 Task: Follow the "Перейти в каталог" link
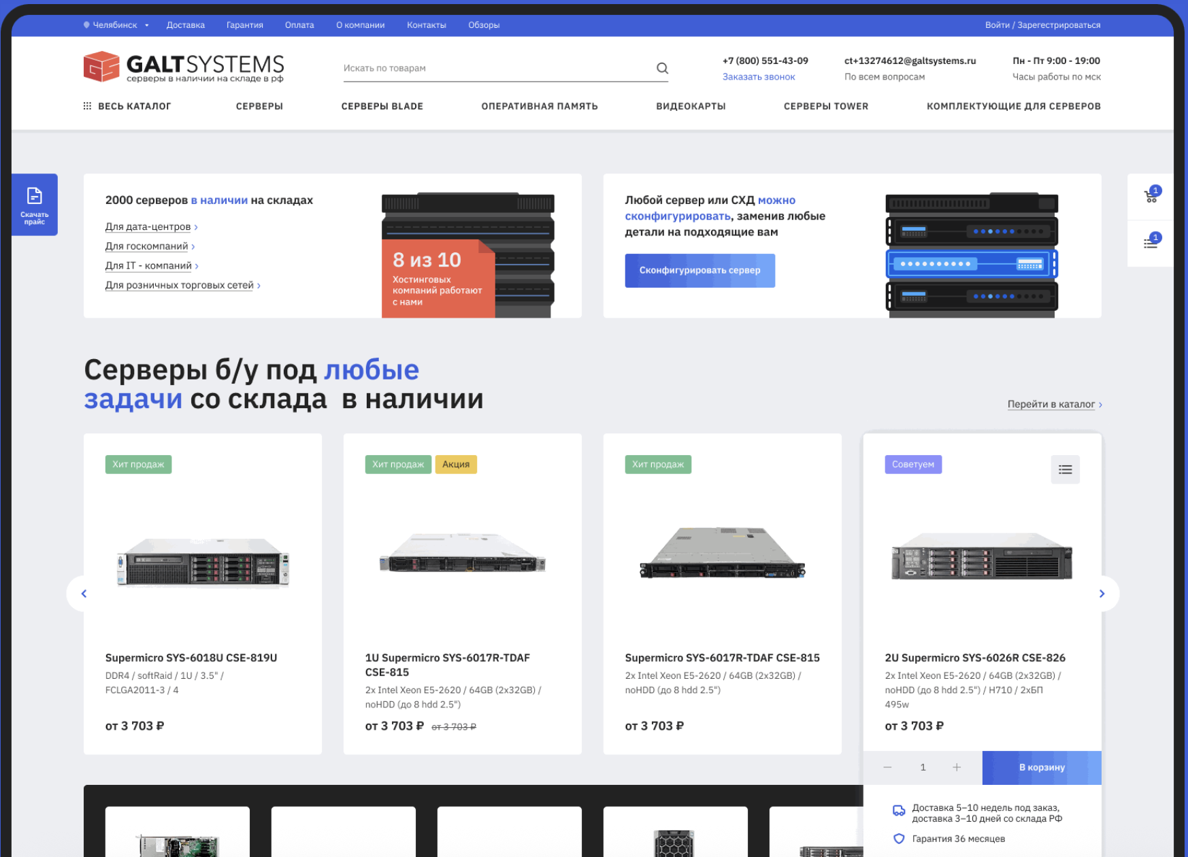click(1051, 403)
